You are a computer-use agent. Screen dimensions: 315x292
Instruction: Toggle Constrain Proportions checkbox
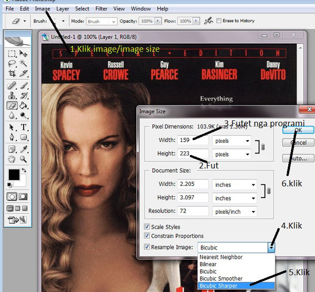(x=147, y=236)
